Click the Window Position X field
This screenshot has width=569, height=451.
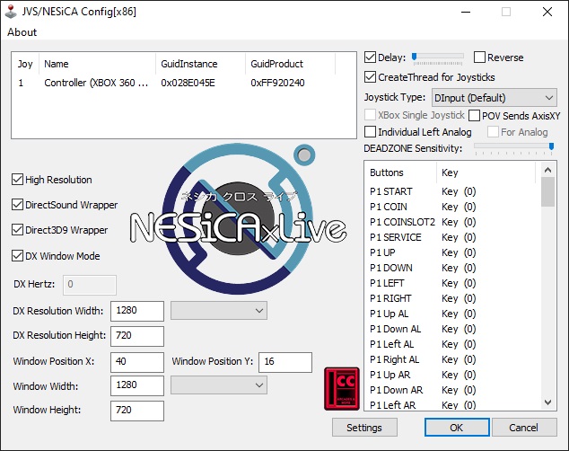coord(137,362)
